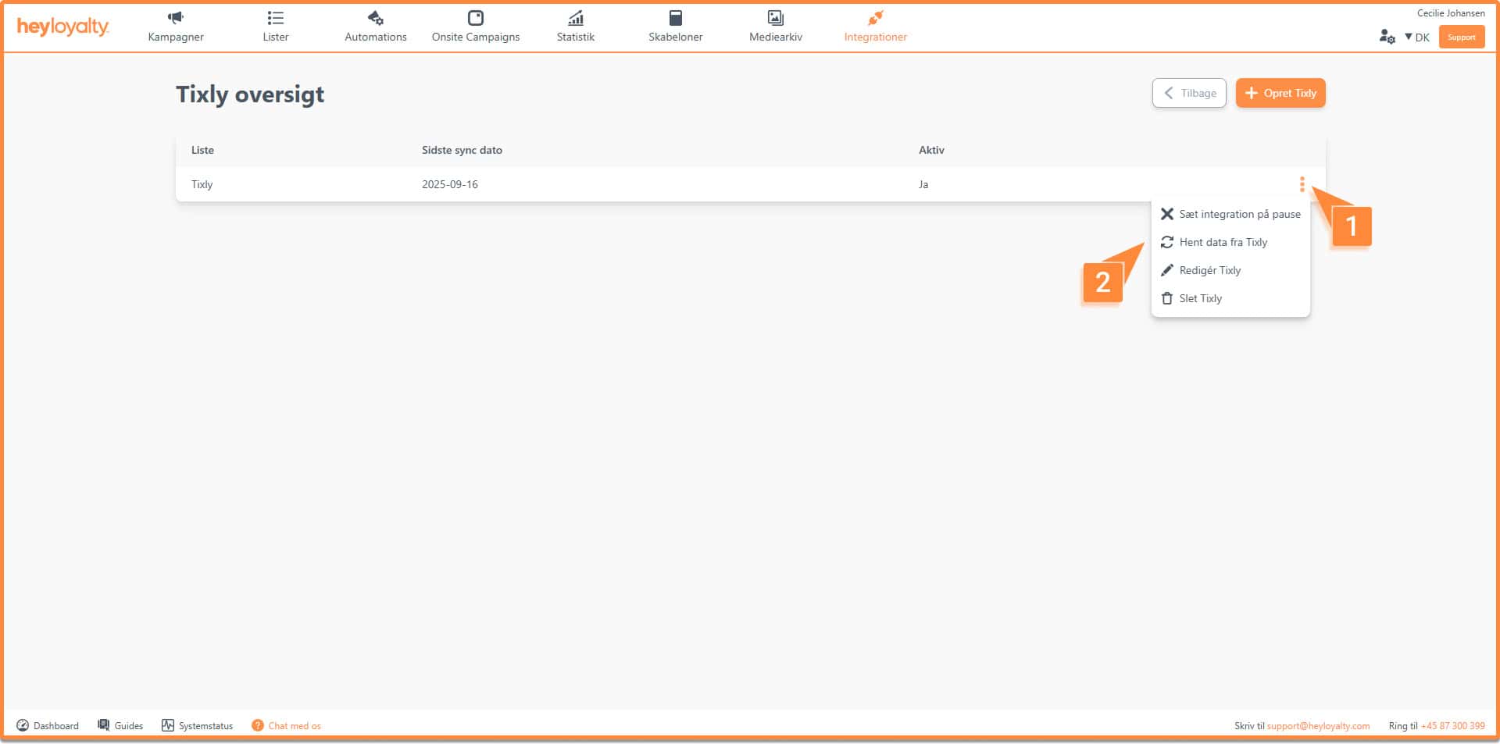Click the Skabeloner templates icon
This screenshot has width=1500, height=744.
coord(675,18)
